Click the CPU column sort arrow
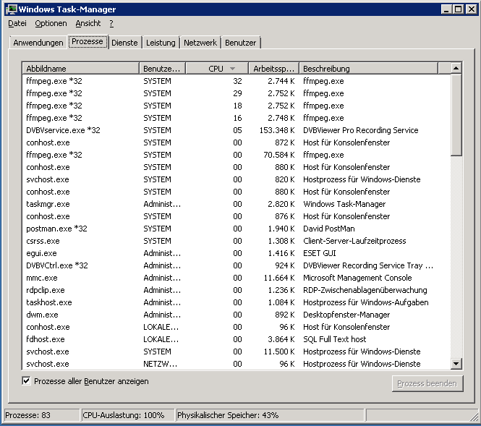Image resolution: width=481 pixels, height=426 pixels. pos(232,69)
